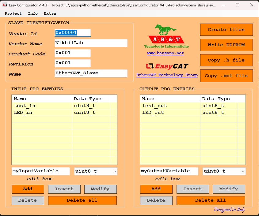Focus the Vendor Id field

click(x=73, y=33)
